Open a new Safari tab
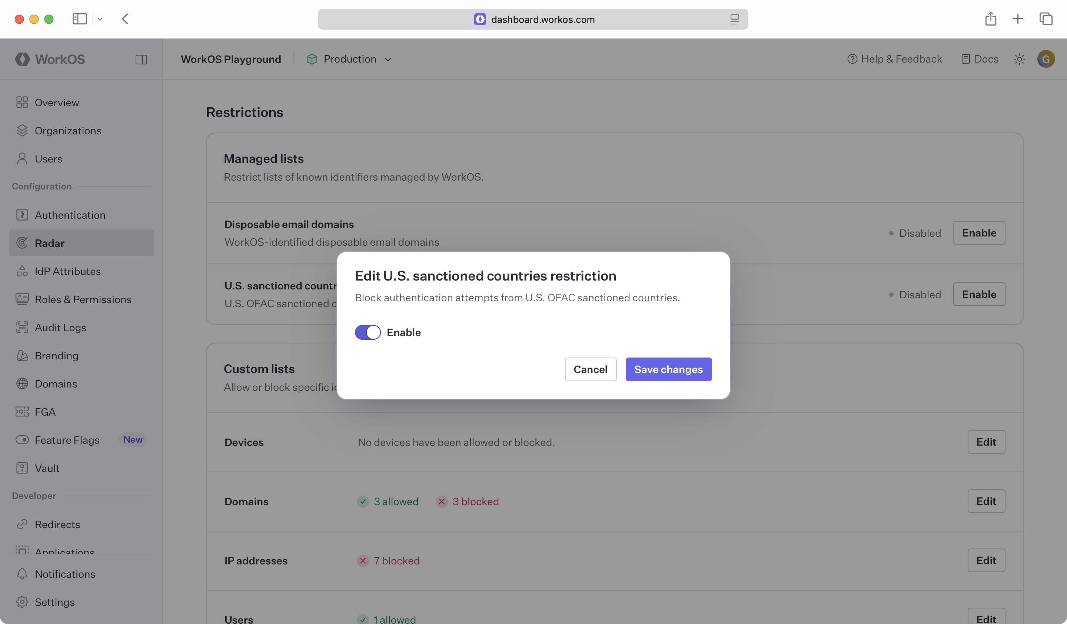1067x624 pixels. tap(1017, 19)
